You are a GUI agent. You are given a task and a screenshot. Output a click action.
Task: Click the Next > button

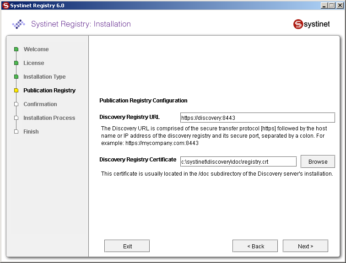coord(305,246)
